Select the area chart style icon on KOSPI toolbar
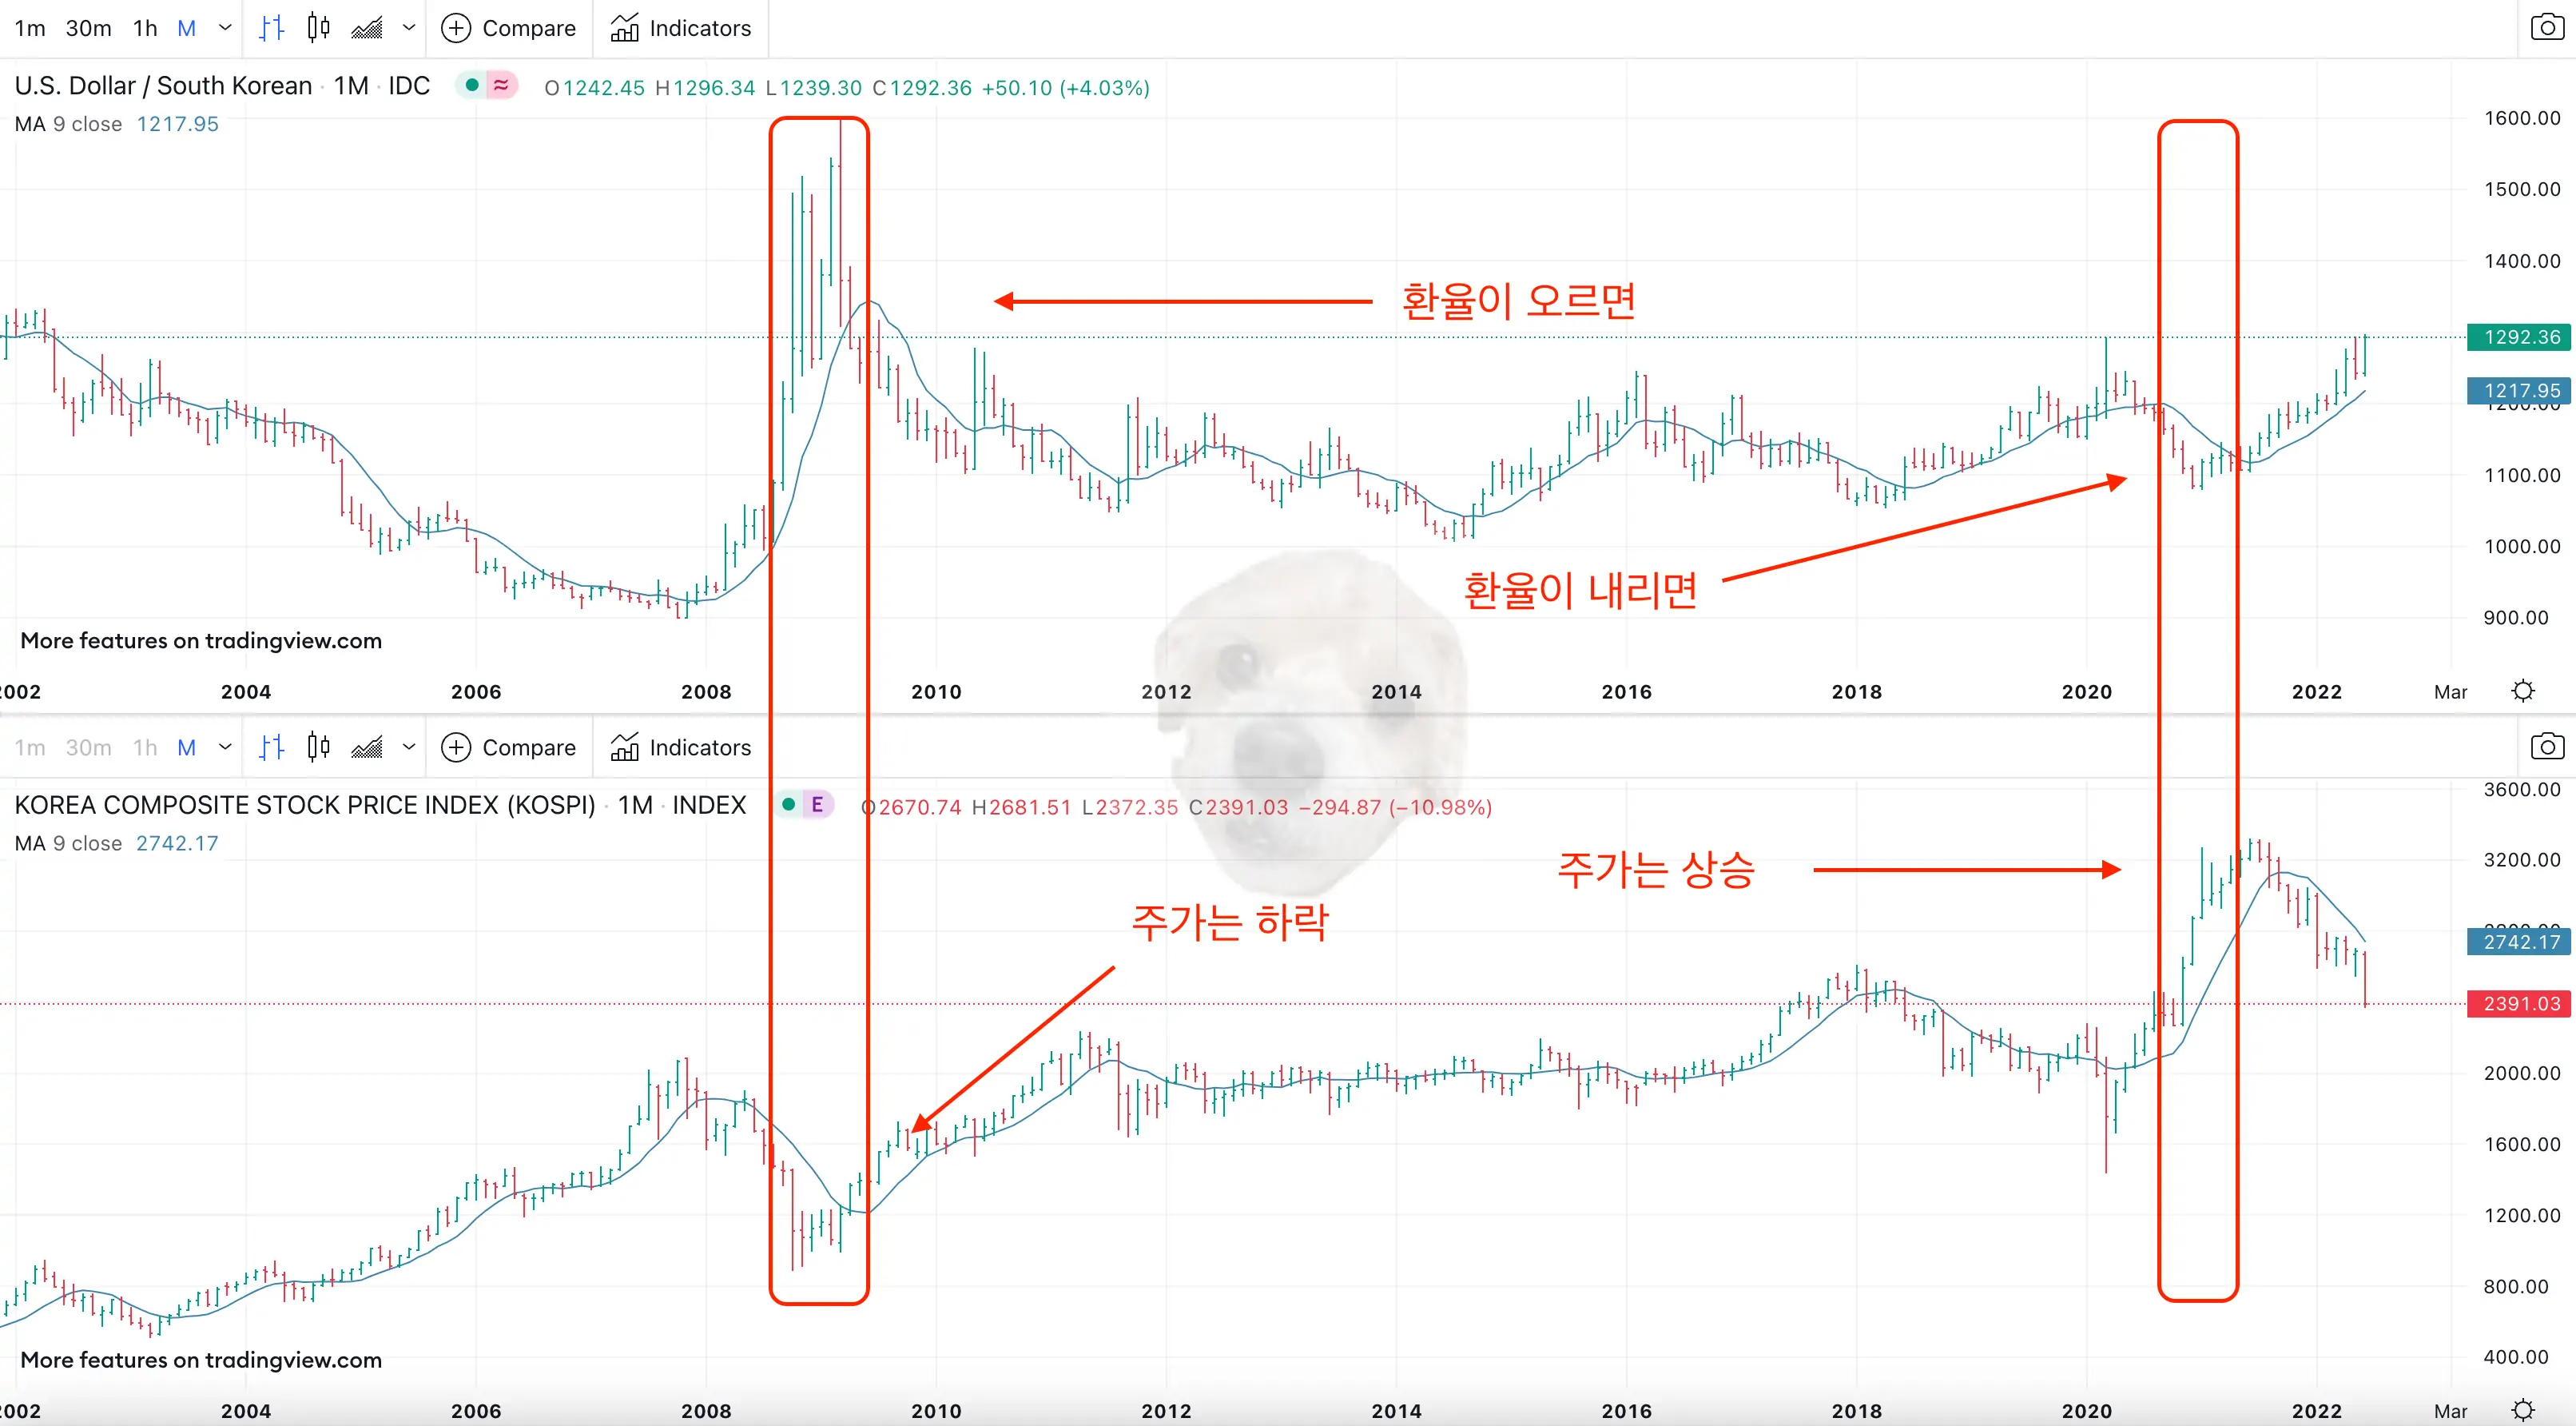Viewport: 2576px width, 1426px height. (367, 747)
